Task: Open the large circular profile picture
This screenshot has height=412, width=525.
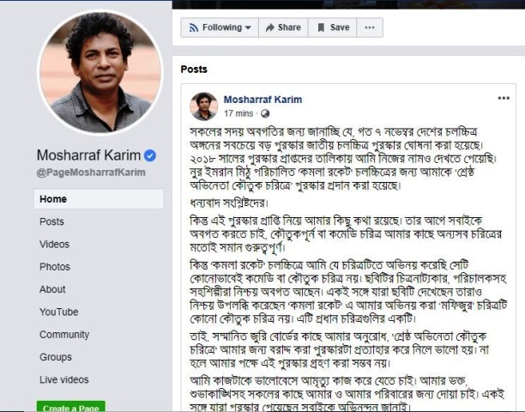Action: pyautogui.click(x=100, y=73)
